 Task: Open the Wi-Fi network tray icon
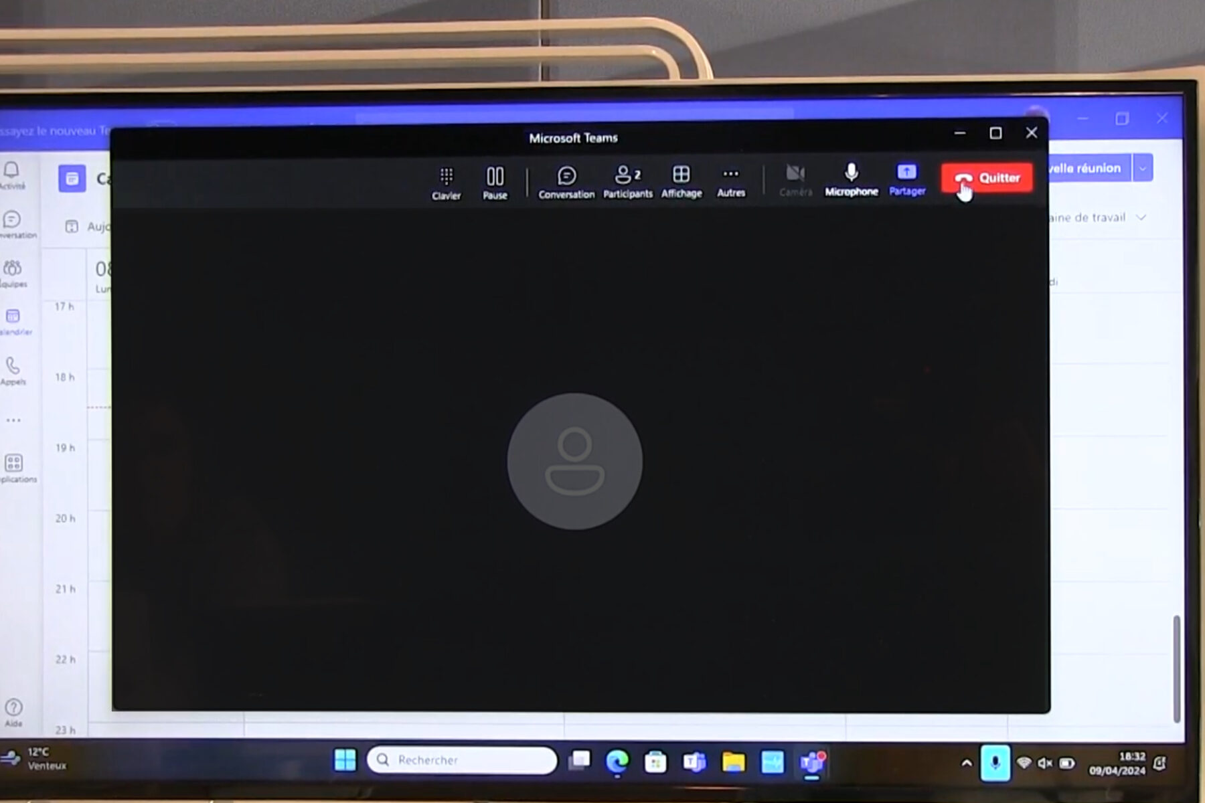[1024, 763]
